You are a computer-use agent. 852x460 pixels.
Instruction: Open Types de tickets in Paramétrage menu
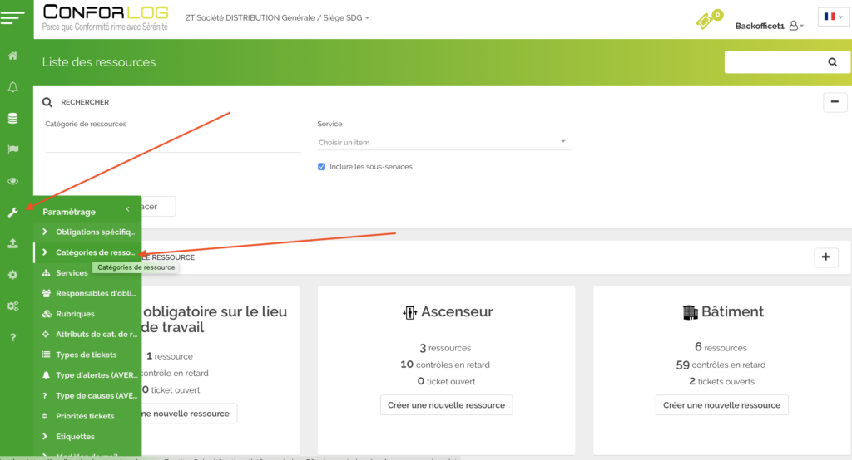[x=86, y=355]
